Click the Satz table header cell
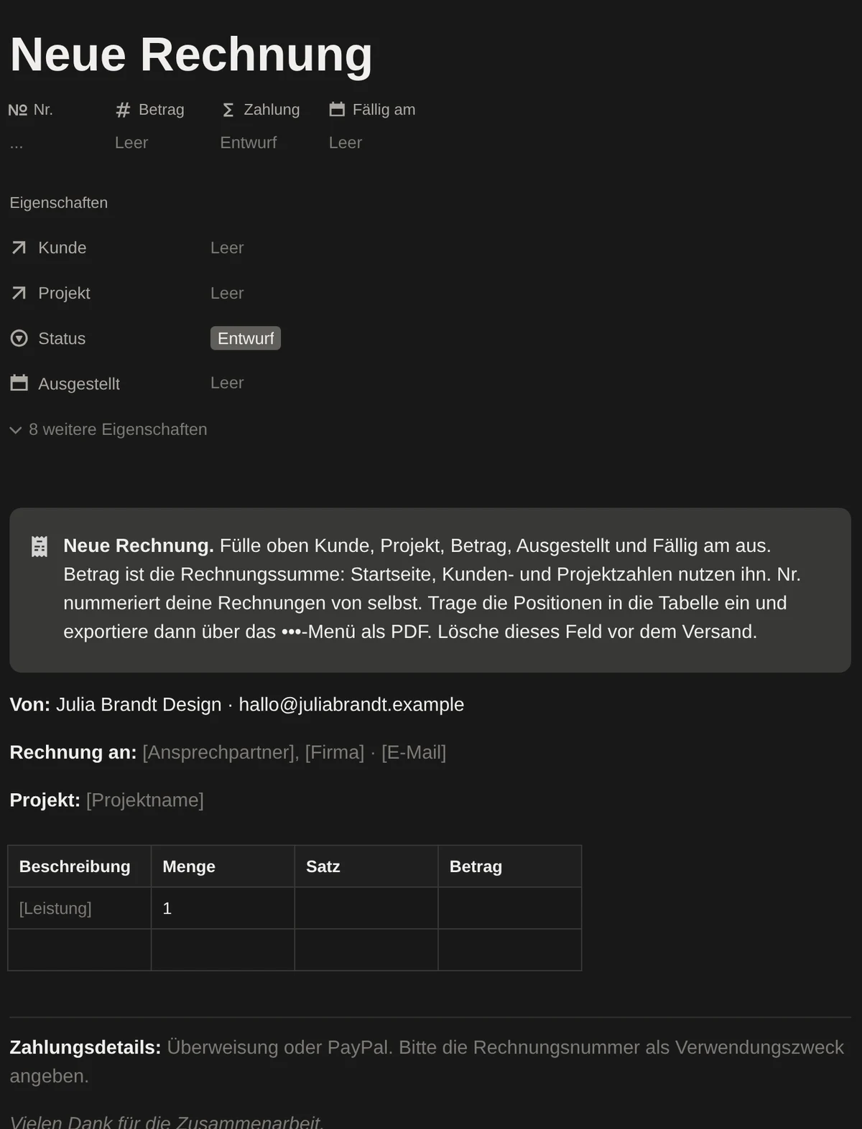 (x=366, y=866)
